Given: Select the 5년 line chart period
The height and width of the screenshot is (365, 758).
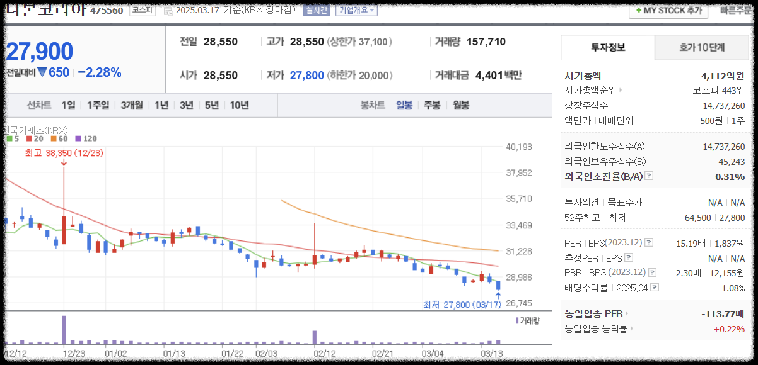Looking at the screenshot, I should (211, 105).
